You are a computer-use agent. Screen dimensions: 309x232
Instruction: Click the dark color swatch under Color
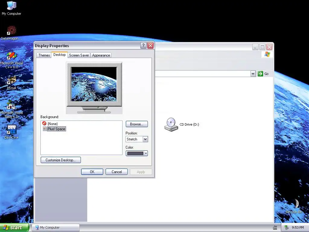click(135, 153)
